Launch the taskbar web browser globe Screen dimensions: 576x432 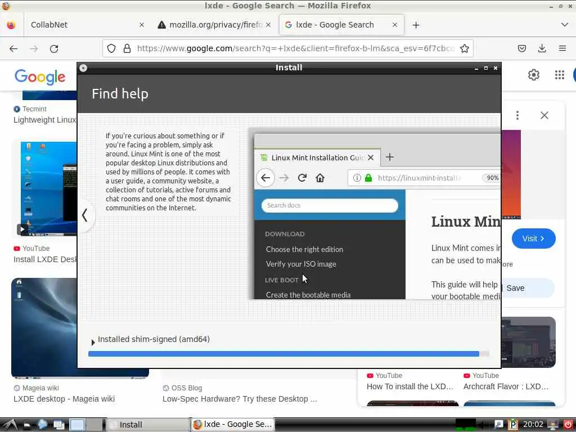42,425
